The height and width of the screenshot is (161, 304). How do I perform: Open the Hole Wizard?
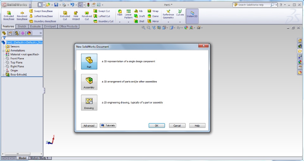coord(76,16)
